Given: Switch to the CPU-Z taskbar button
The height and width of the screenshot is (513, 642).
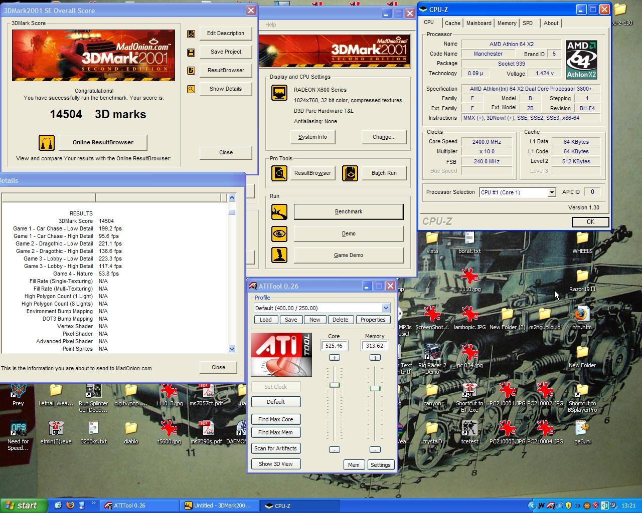Looking at the screenshot, I should [x=299, y=506].
